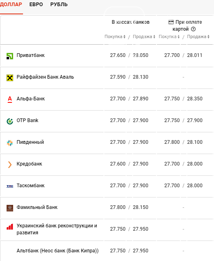Click the orange Кредобанк arrow logo
Image resolution: width=214 pixels, height=261 pixels.
(x=10, y=165)
